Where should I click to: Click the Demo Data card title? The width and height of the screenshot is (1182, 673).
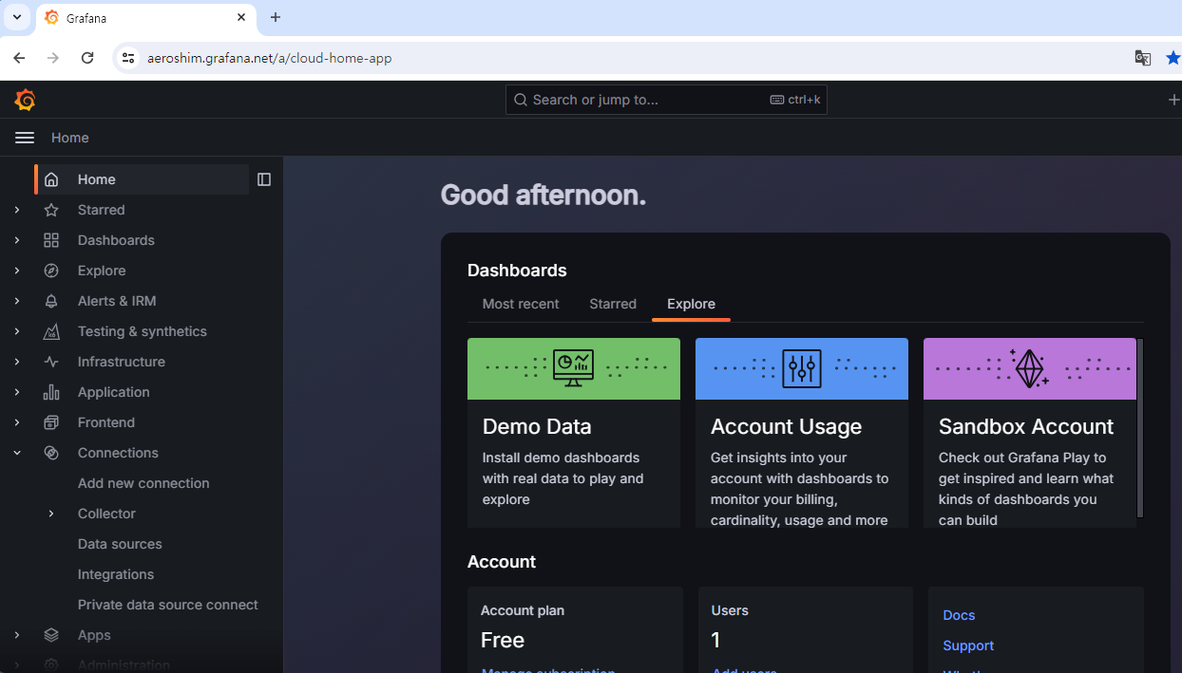(x=537, y=426)
